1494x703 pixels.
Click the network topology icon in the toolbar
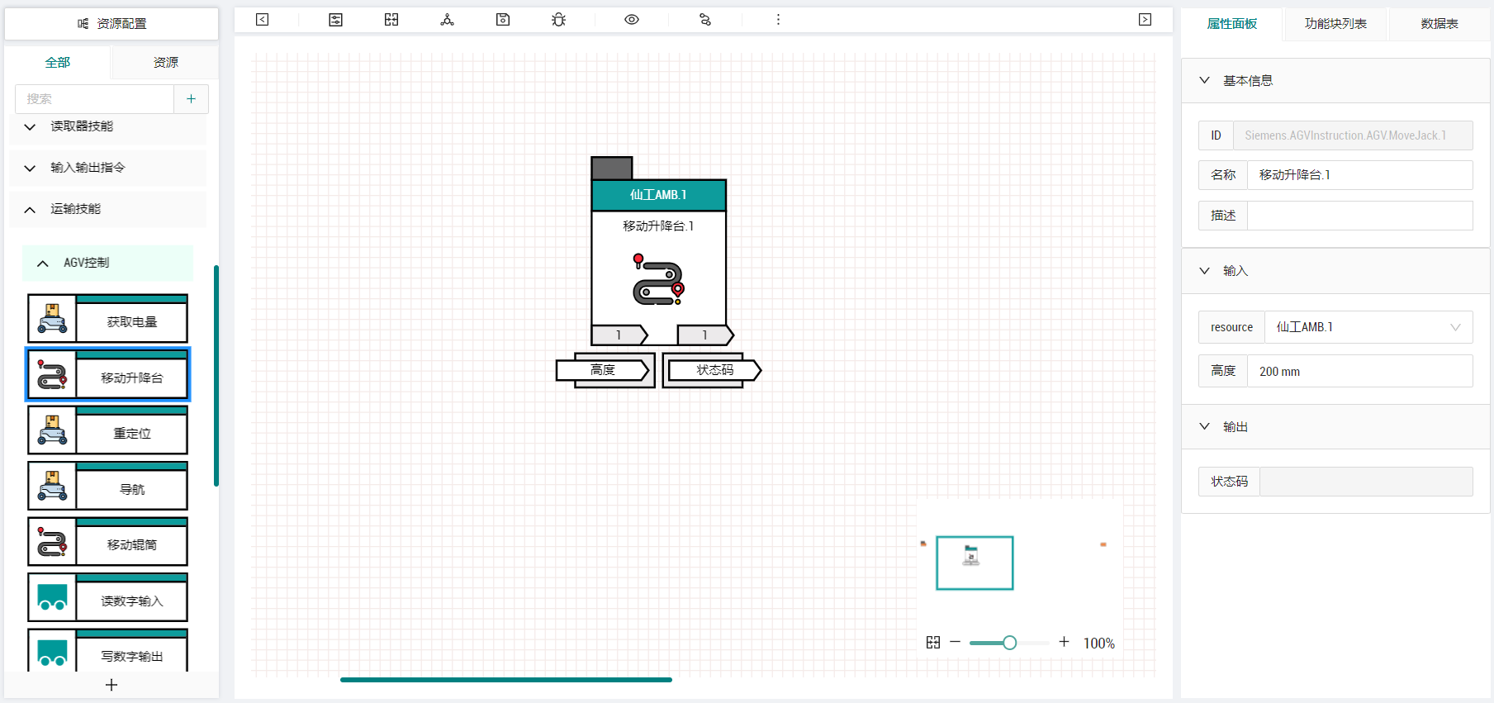coord(447,20)
